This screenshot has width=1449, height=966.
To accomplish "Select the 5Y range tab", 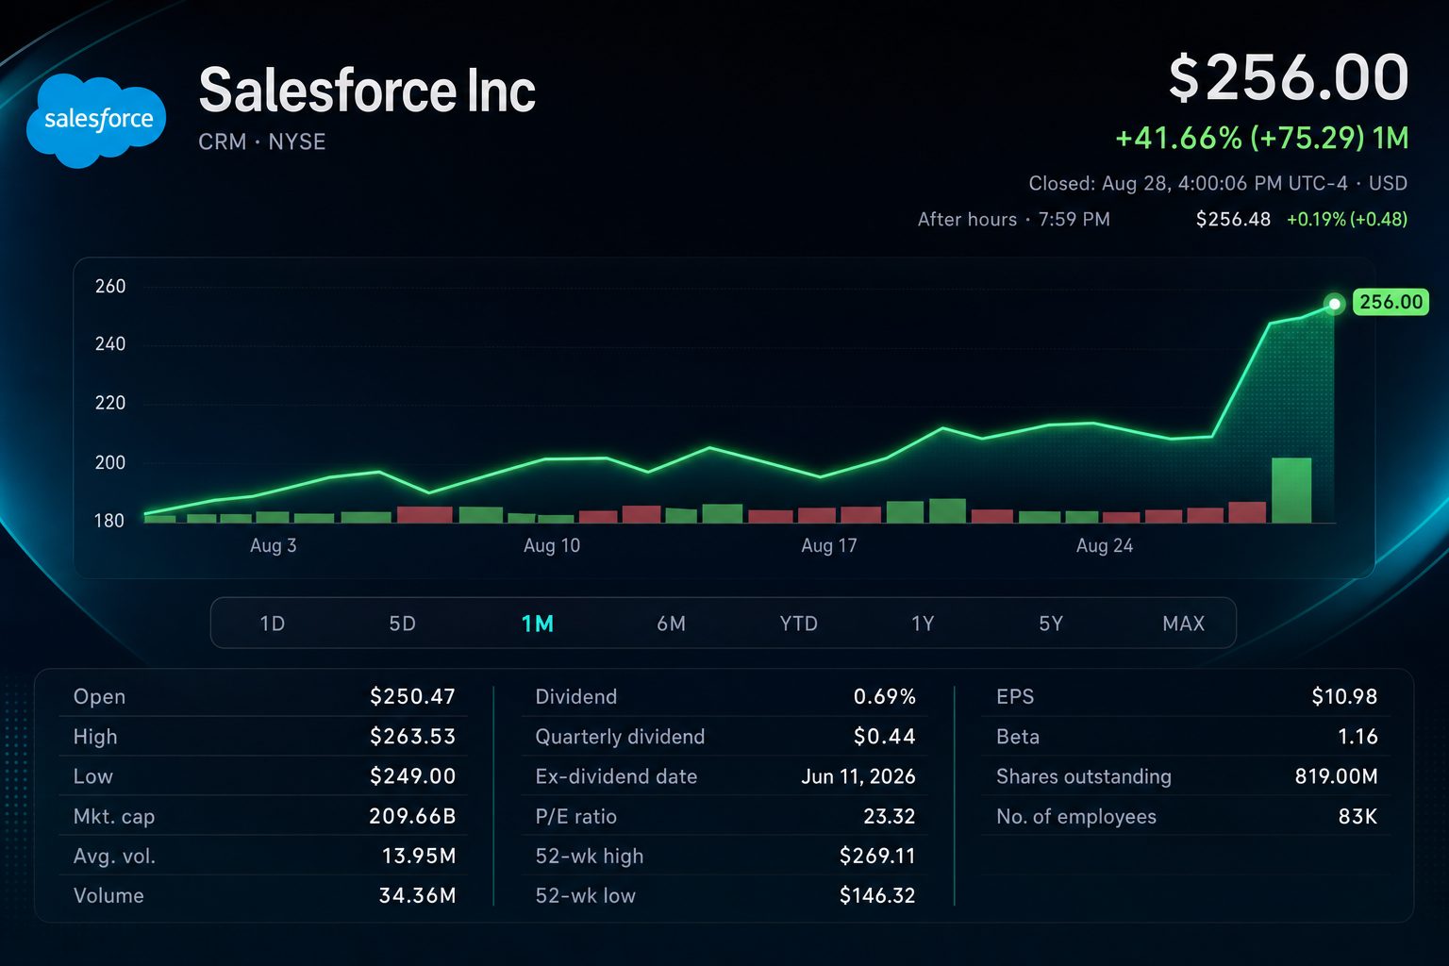I will tap(1051, 624).
